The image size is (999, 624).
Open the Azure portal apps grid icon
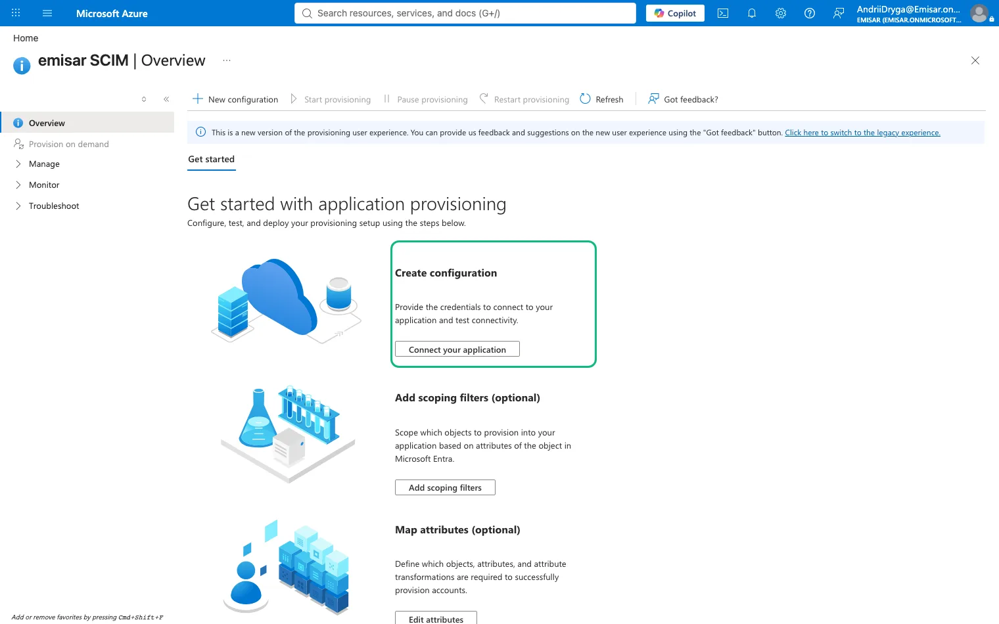[16, 13]
